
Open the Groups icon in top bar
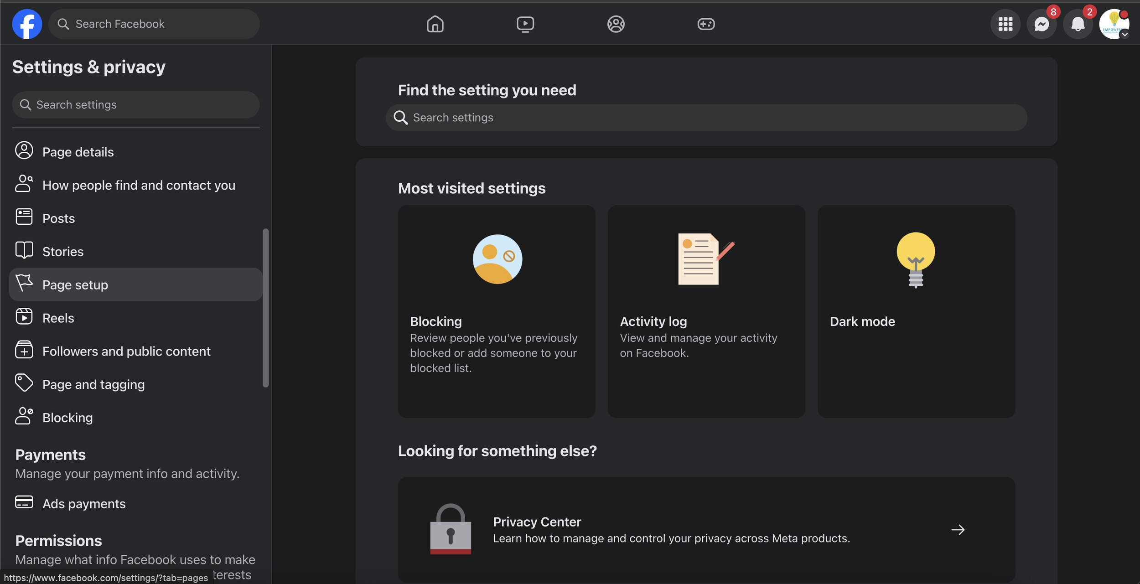(x=616, y=24)
